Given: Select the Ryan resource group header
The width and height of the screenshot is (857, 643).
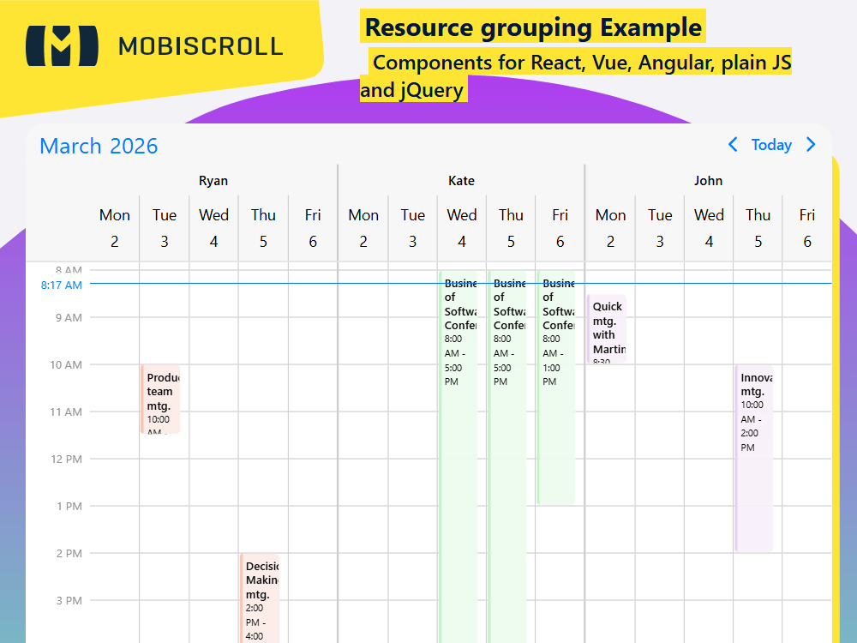Looking at the screenshot, I should 213,181.
